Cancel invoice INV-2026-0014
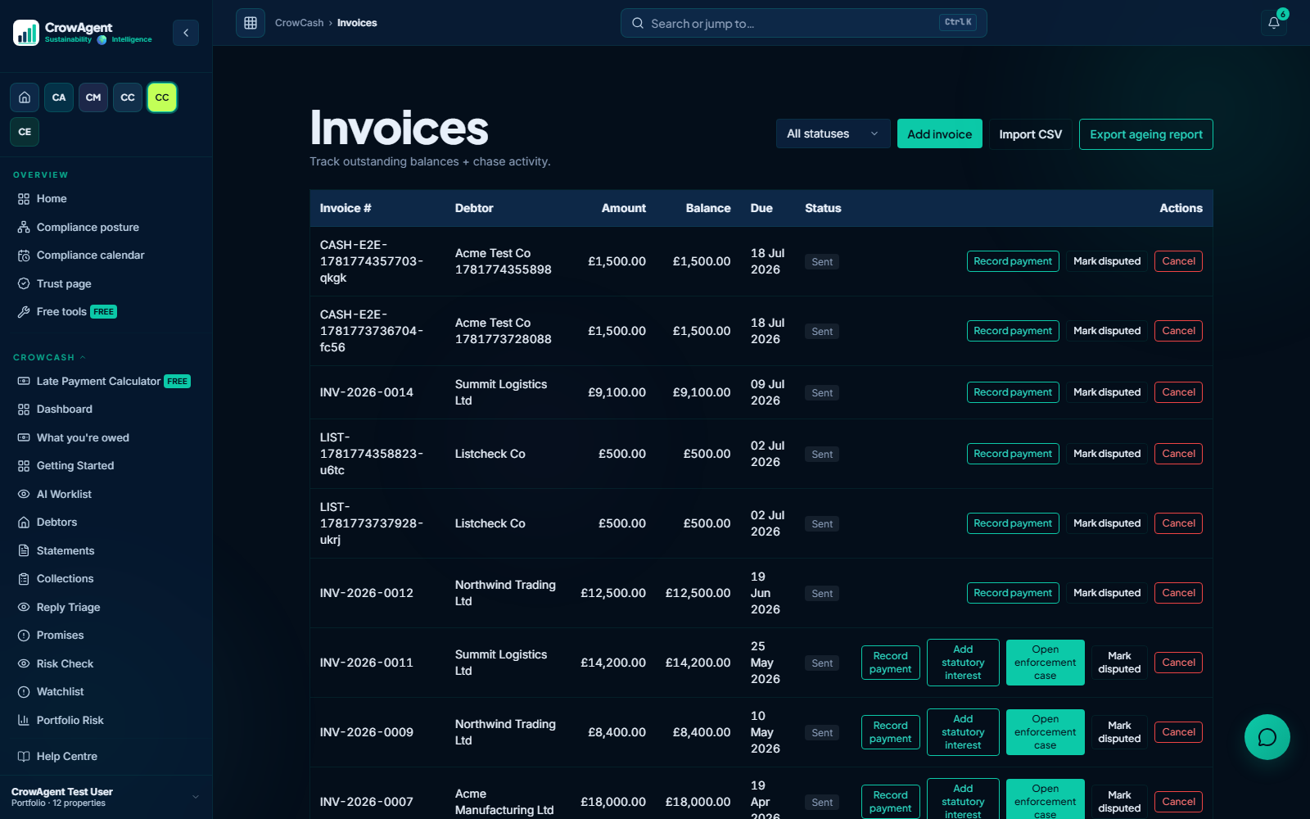The image size is (1310, 819). pyautogui.click(x=1178, y=392)
